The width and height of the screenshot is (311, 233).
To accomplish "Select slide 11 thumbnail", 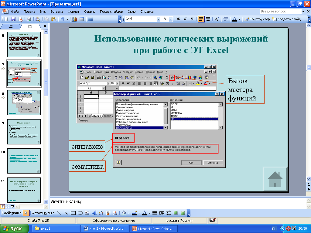I will 24,190.
